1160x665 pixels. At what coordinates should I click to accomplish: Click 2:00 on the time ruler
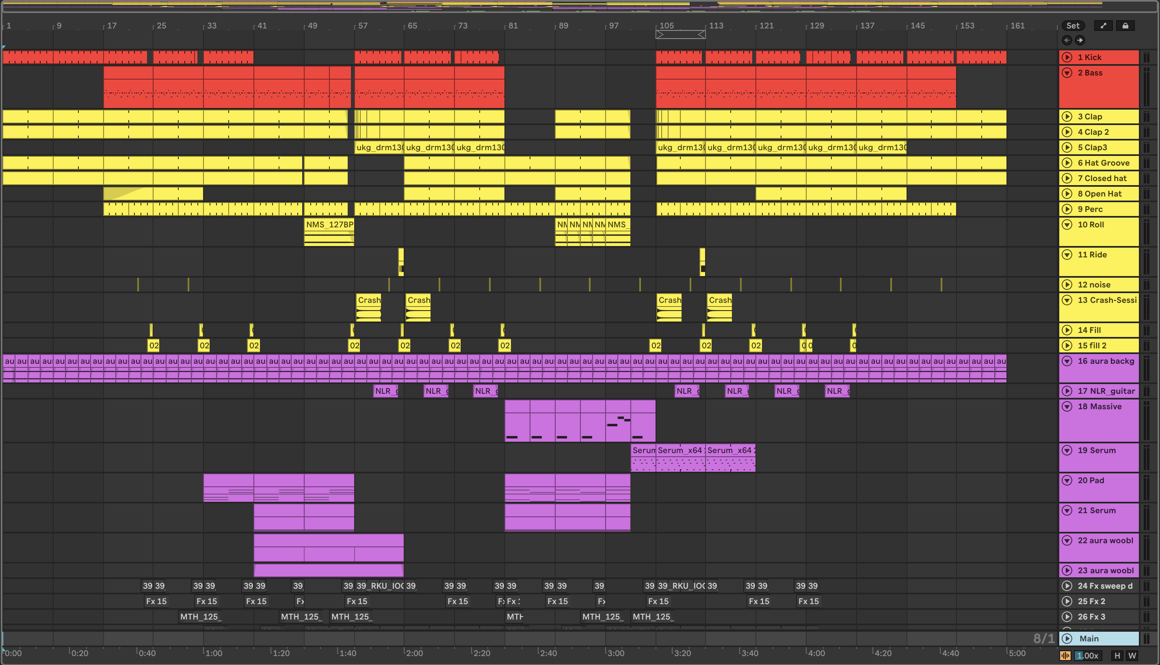(x=414, y=653)
